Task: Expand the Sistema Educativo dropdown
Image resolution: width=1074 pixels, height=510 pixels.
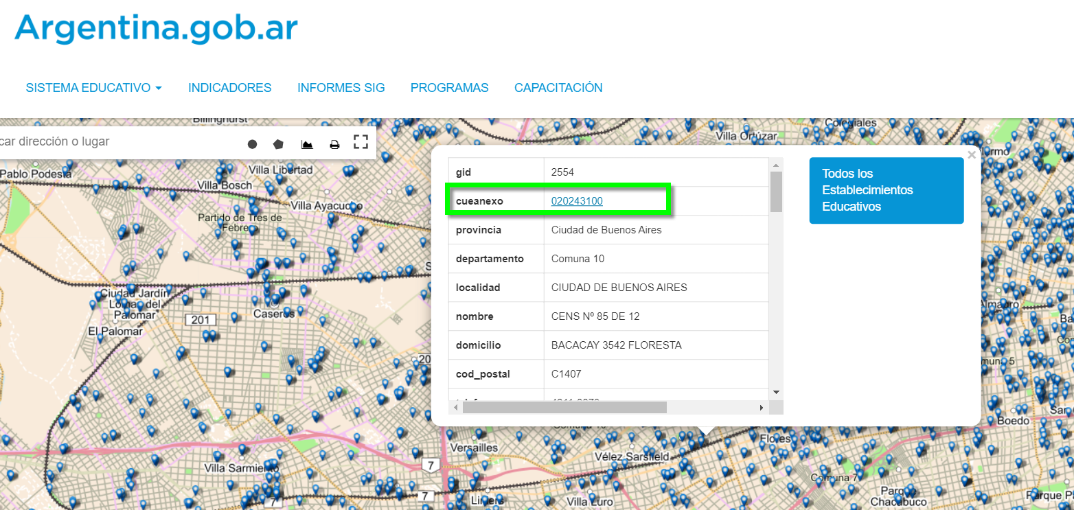Action: pyautogui.click(x=93, y=88)
